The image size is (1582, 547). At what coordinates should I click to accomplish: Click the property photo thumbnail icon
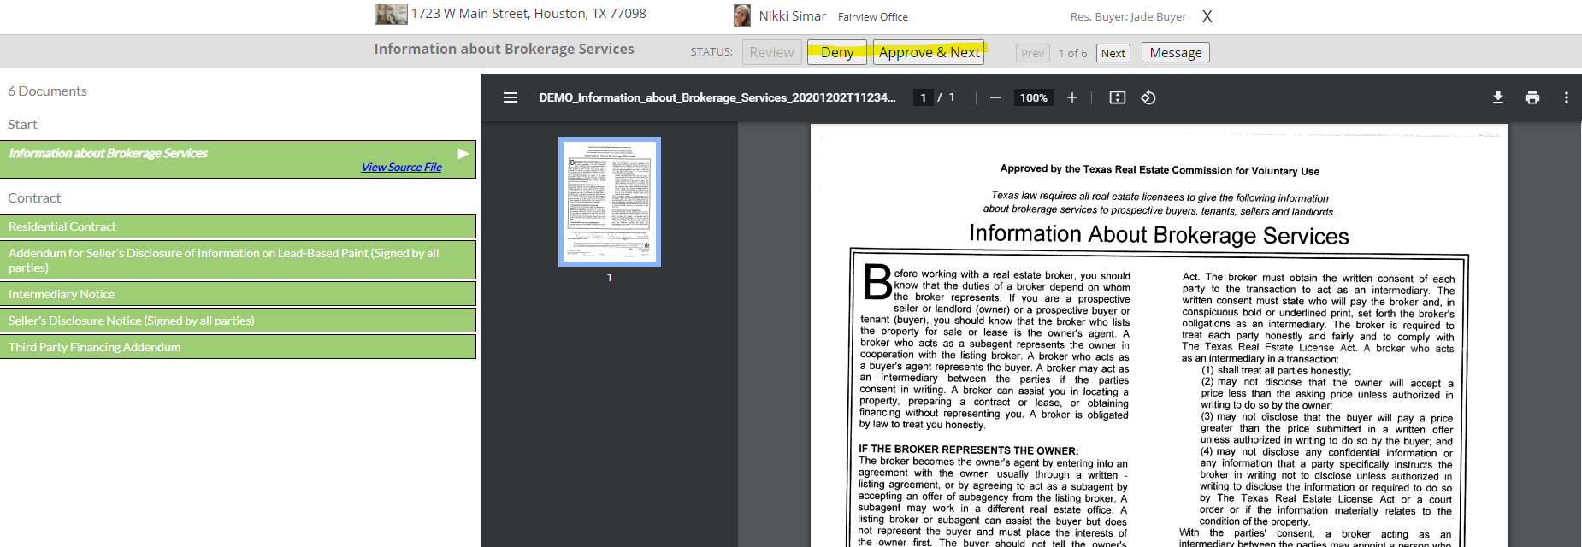click(x=391, y=14)
